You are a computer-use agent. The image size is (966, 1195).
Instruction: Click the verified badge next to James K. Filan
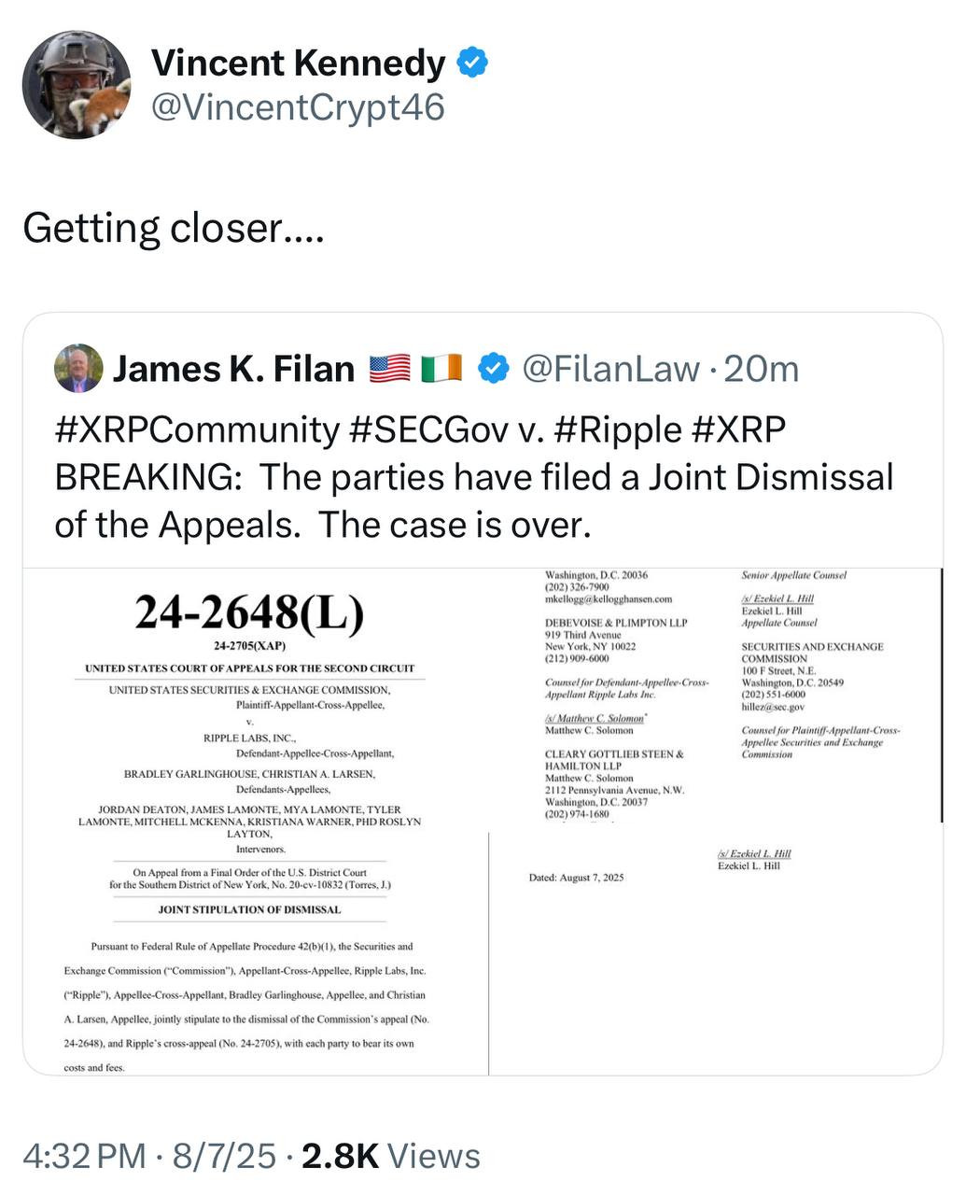click(x=493, y=369)
